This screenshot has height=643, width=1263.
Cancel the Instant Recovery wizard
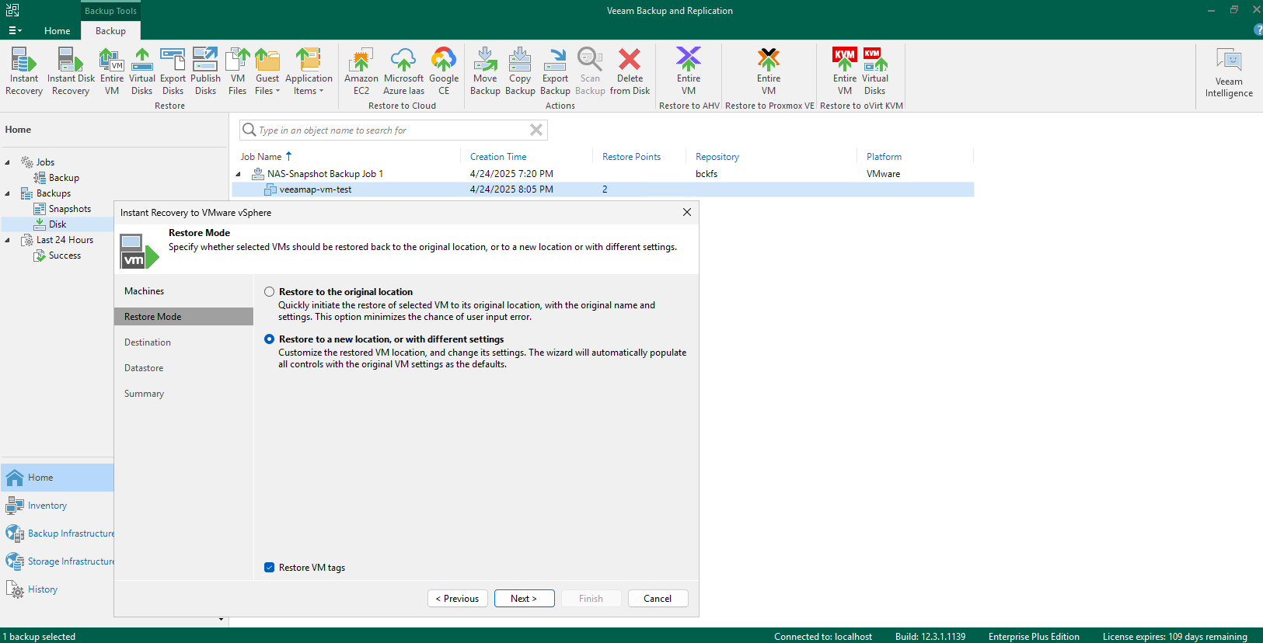(658, 599)
